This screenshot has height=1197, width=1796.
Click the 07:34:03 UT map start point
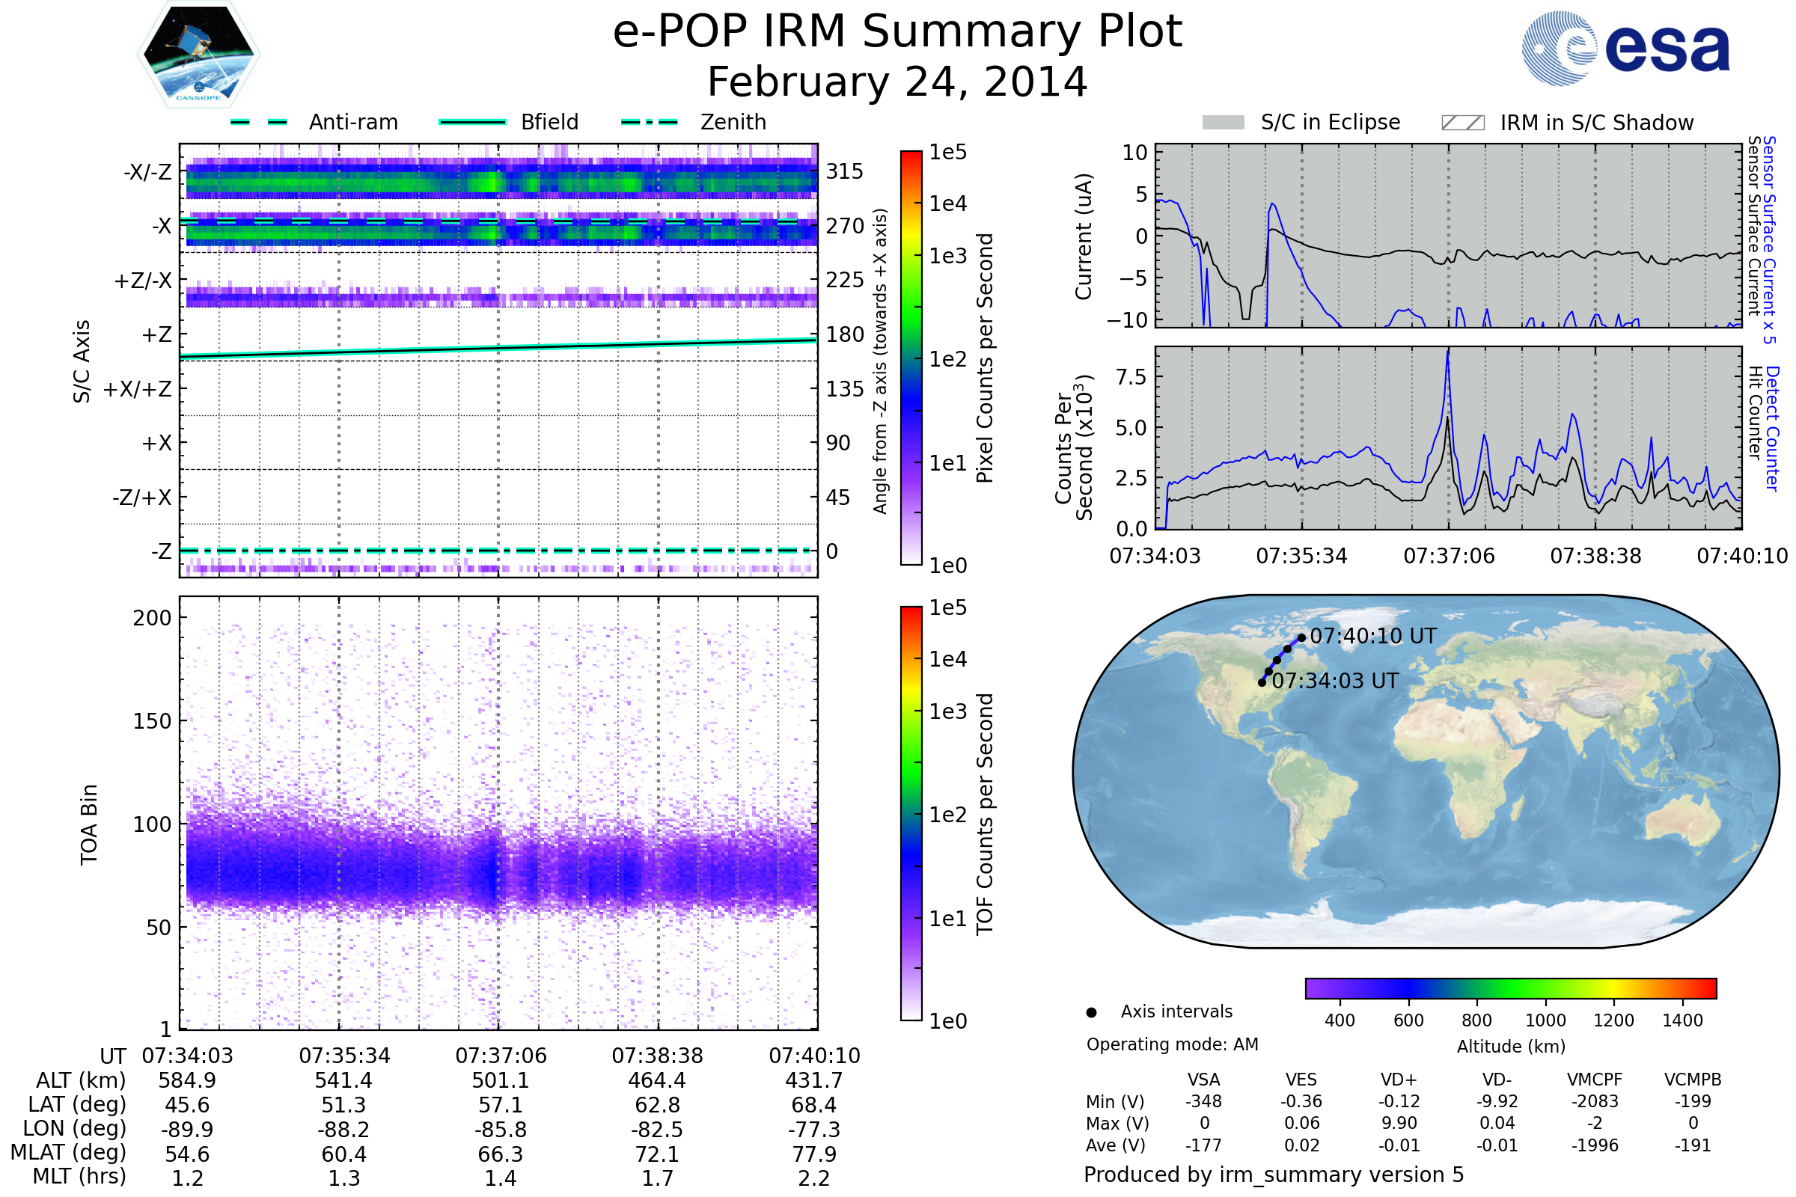pos(1262,683)
